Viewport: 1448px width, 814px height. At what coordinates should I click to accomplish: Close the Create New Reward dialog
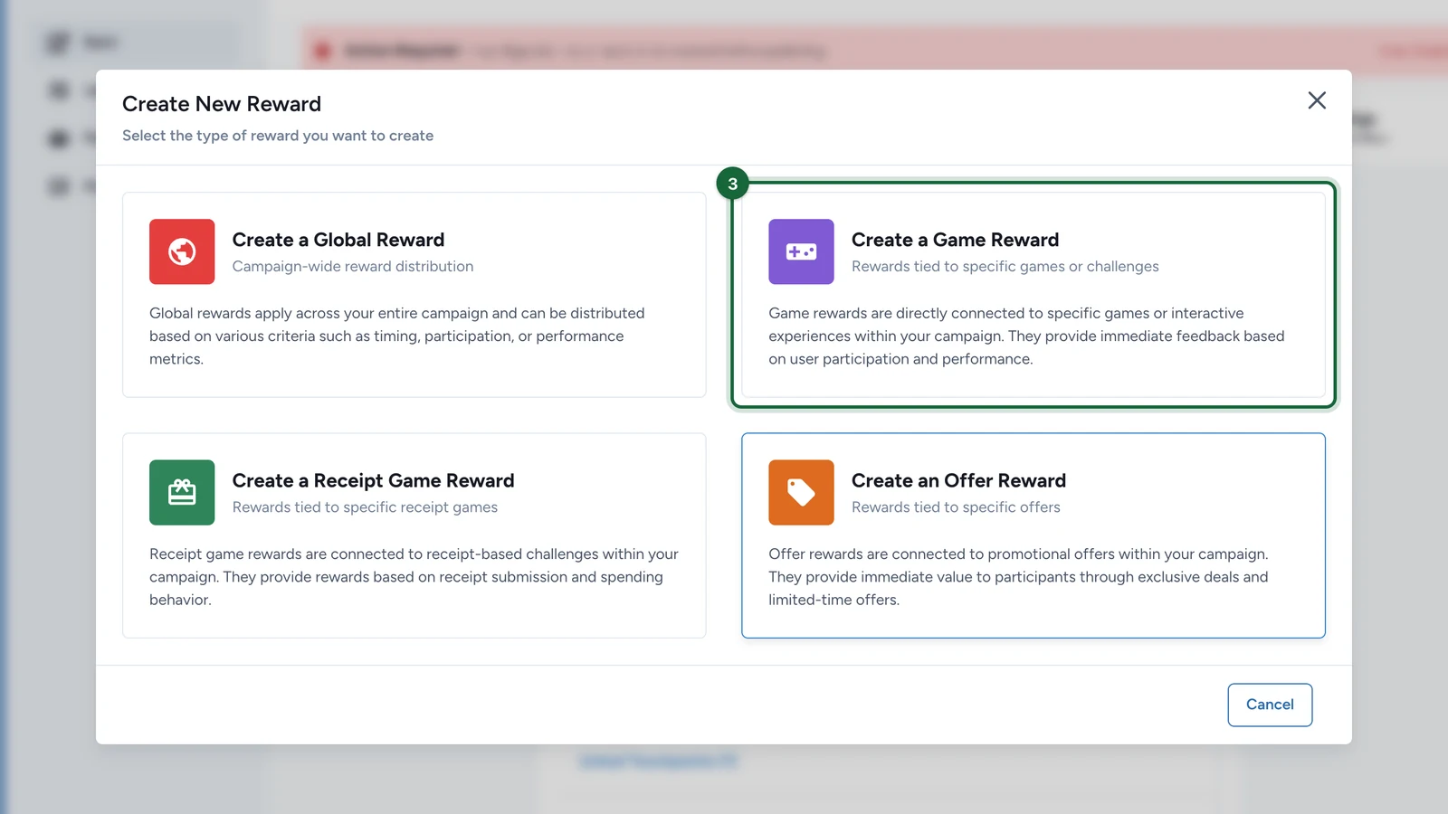[x=1317, y=100]
